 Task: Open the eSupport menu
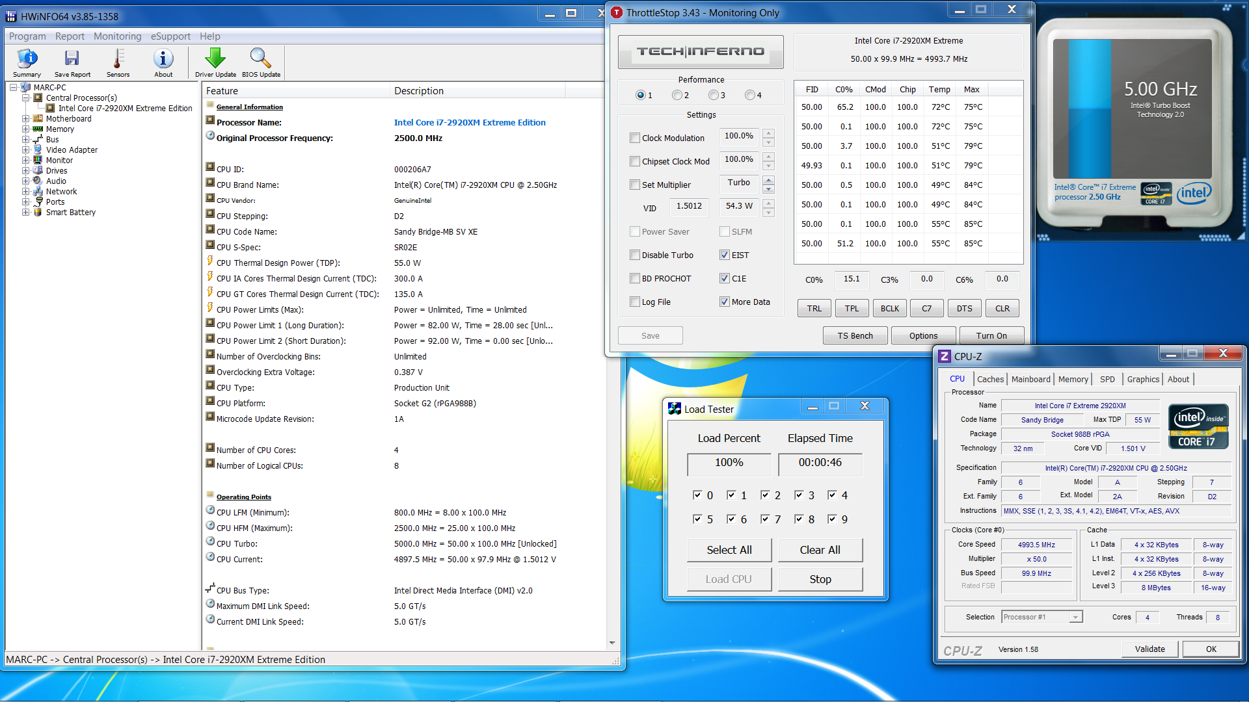(170, 36)
